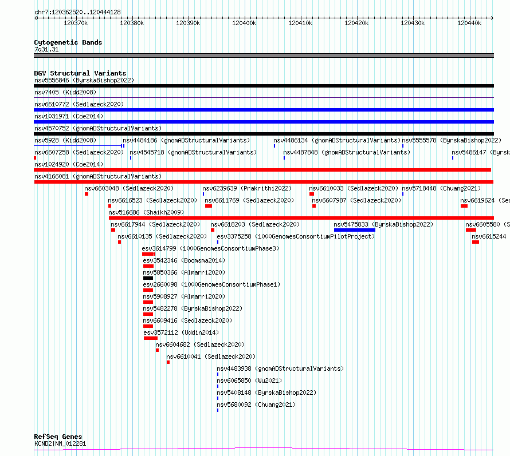
Task: Click nsv6239639 (Prakrithi2022) label
Action: coord(247,188)
